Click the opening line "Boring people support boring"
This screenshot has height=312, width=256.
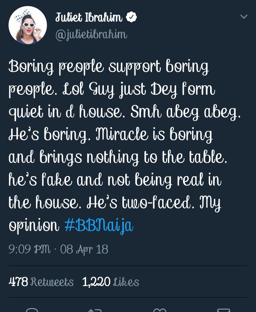tap(108, 67)
